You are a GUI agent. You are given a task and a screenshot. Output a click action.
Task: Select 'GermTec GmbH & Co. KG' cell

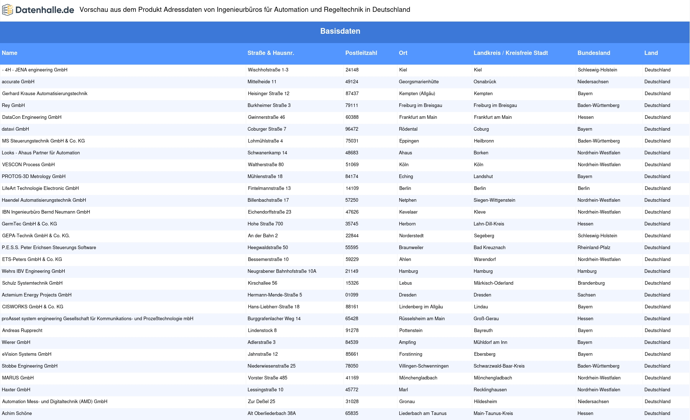[29, 224]
